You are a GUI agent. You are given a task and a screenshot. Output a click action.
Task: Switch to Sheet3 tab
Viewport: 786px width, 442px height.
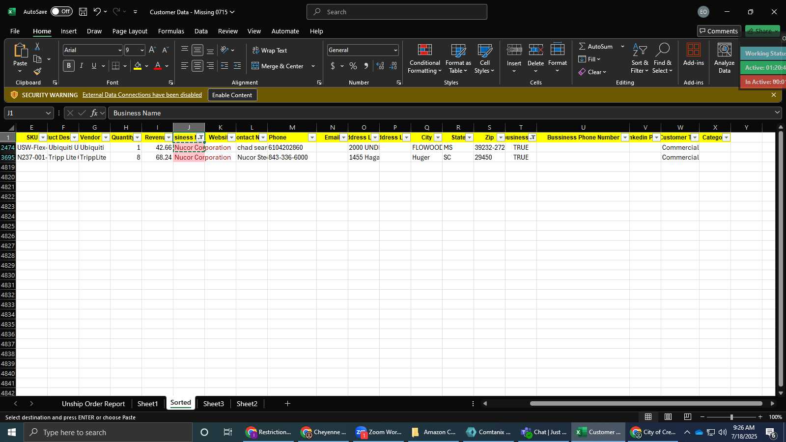tap(213, 404)
